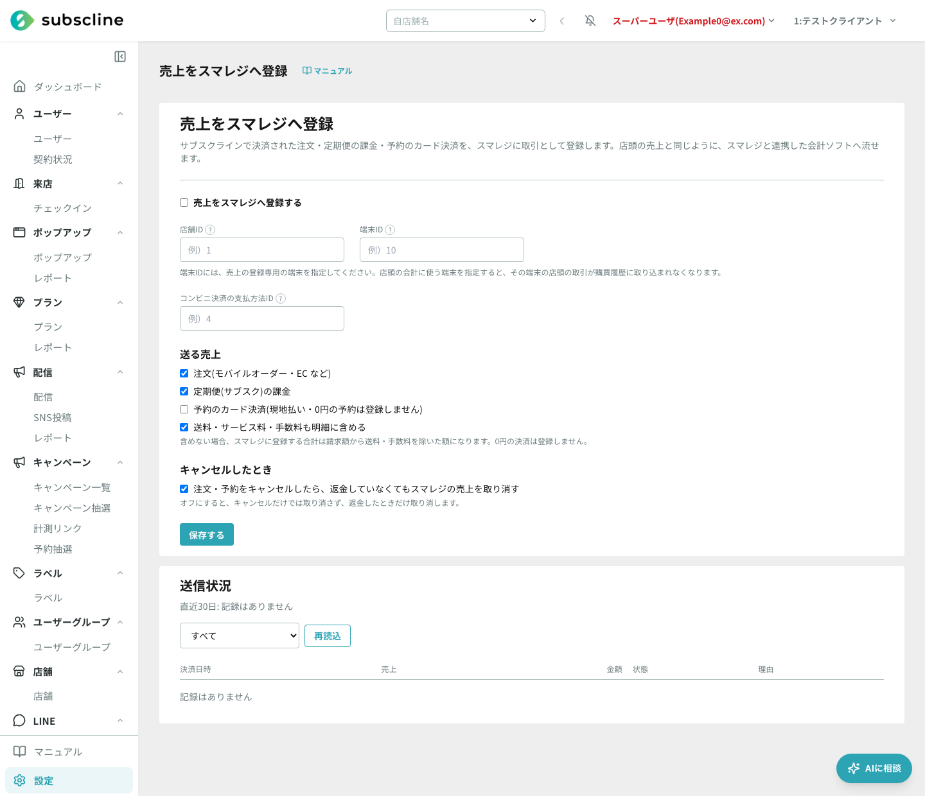925x796 pixels.
Task: Enable 売上をスマレジへ登録する checkbox
Action: point(184,203)
